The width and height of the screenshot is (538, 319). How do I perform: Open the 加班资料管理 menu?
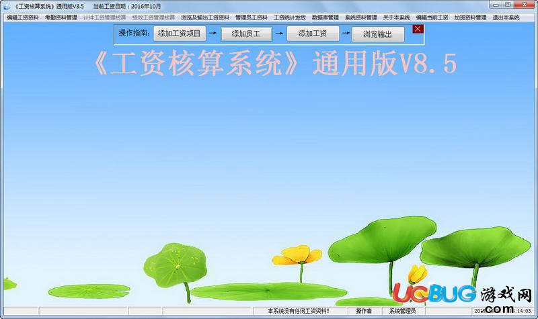470,17
